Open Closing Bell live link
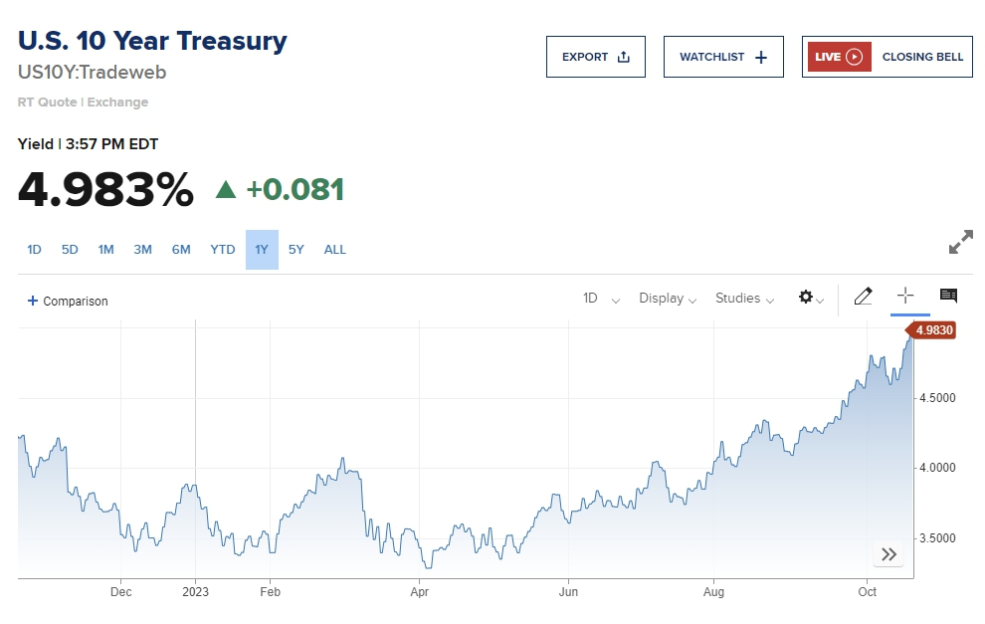The image size is (985, 624). (922, 57)
